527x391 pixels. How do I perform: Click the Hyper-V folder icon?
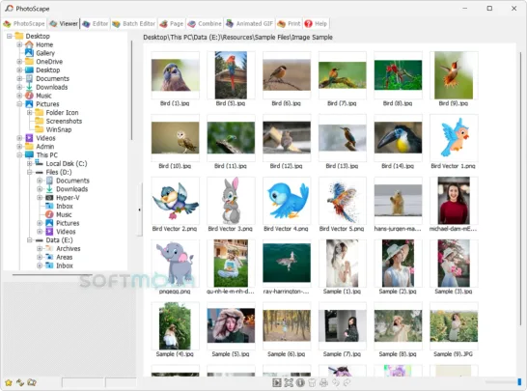coord(49,198)
